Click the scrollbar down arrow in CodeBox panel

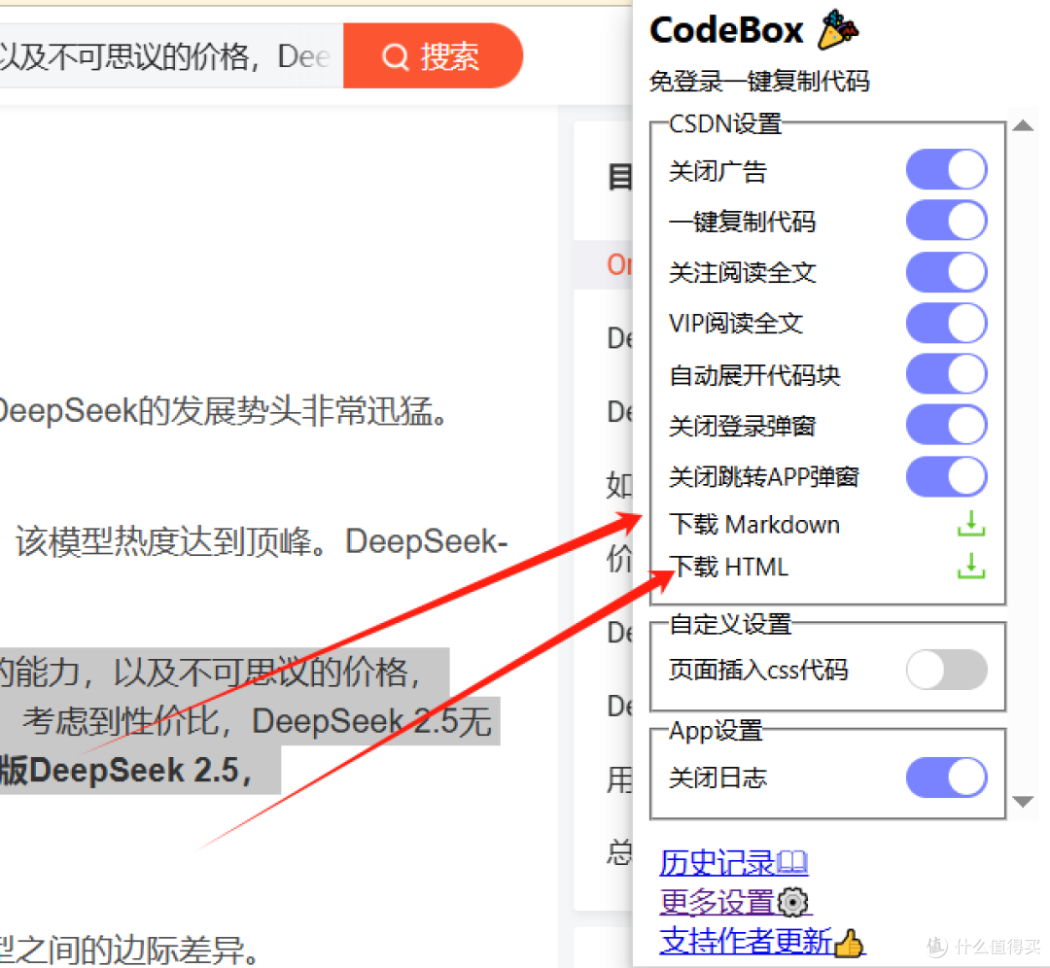[1023, 801]
